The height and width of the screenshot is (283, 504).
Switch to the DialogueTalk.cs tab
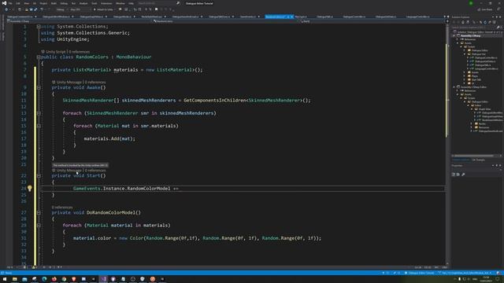click(x=324, y=17)
